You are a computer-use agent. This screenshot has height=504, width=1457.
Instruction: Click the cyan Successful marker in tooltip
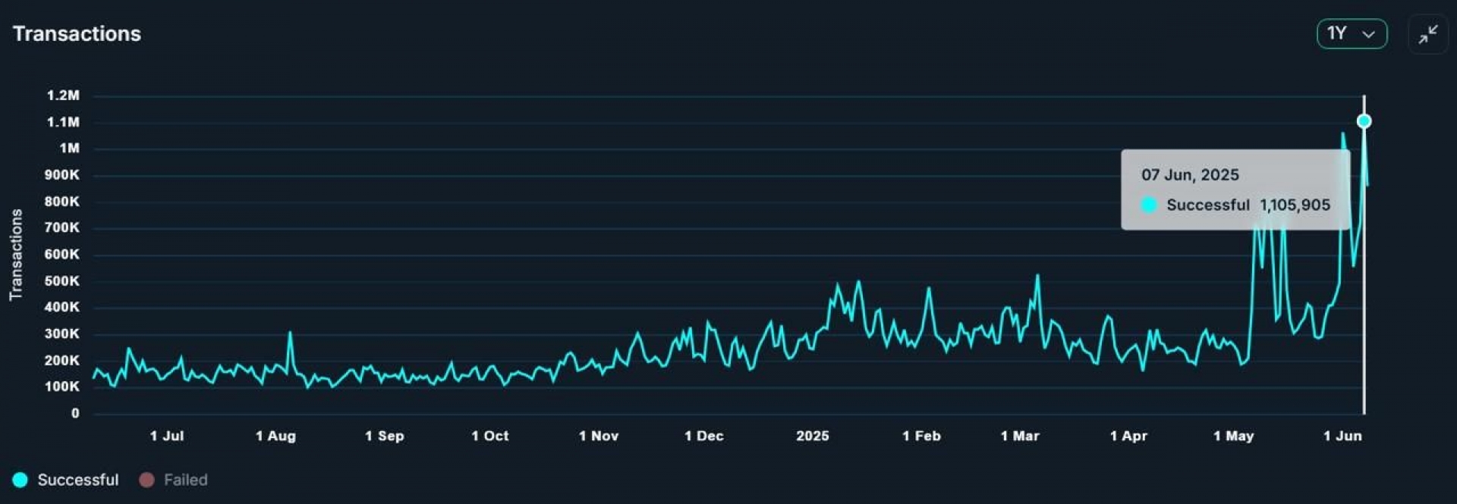pyautogui.click(x=1149, y=205)
